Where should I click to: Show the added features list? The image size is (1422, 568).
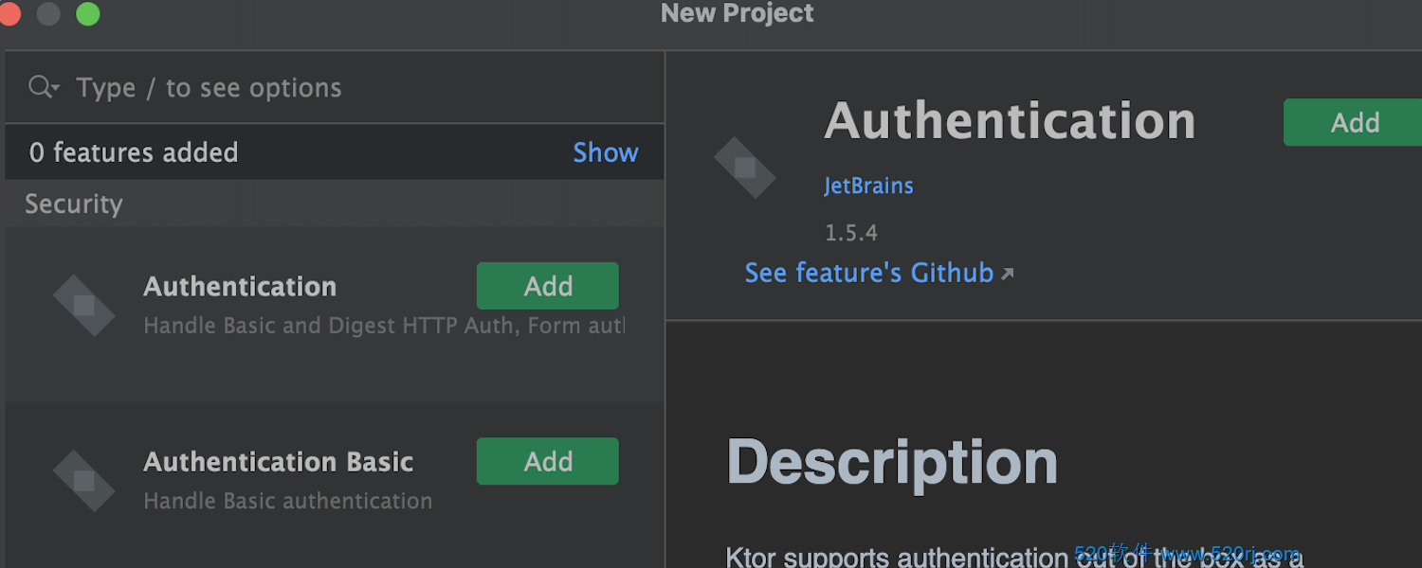tap(605, 152)
